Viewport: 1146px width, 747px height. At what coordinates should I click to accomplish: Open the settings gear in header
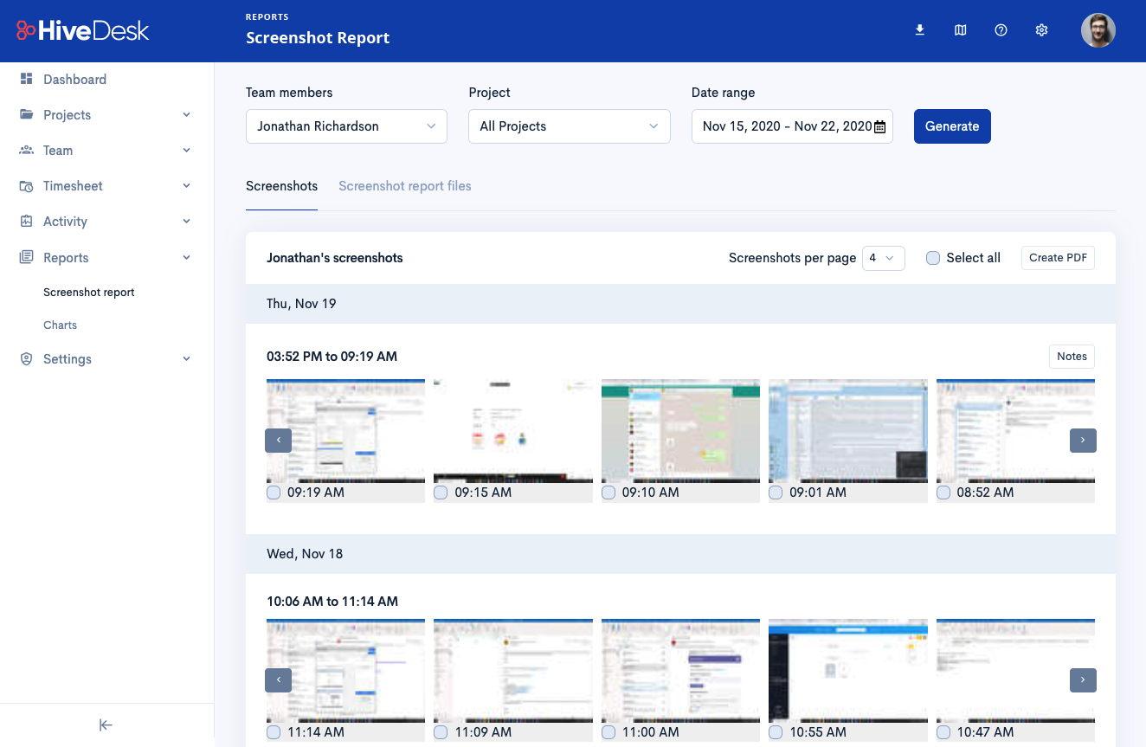[x=1041, y=30]
